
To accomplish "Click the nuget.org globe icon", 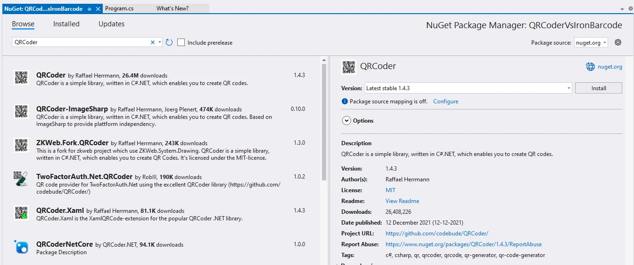I will 590,67.
